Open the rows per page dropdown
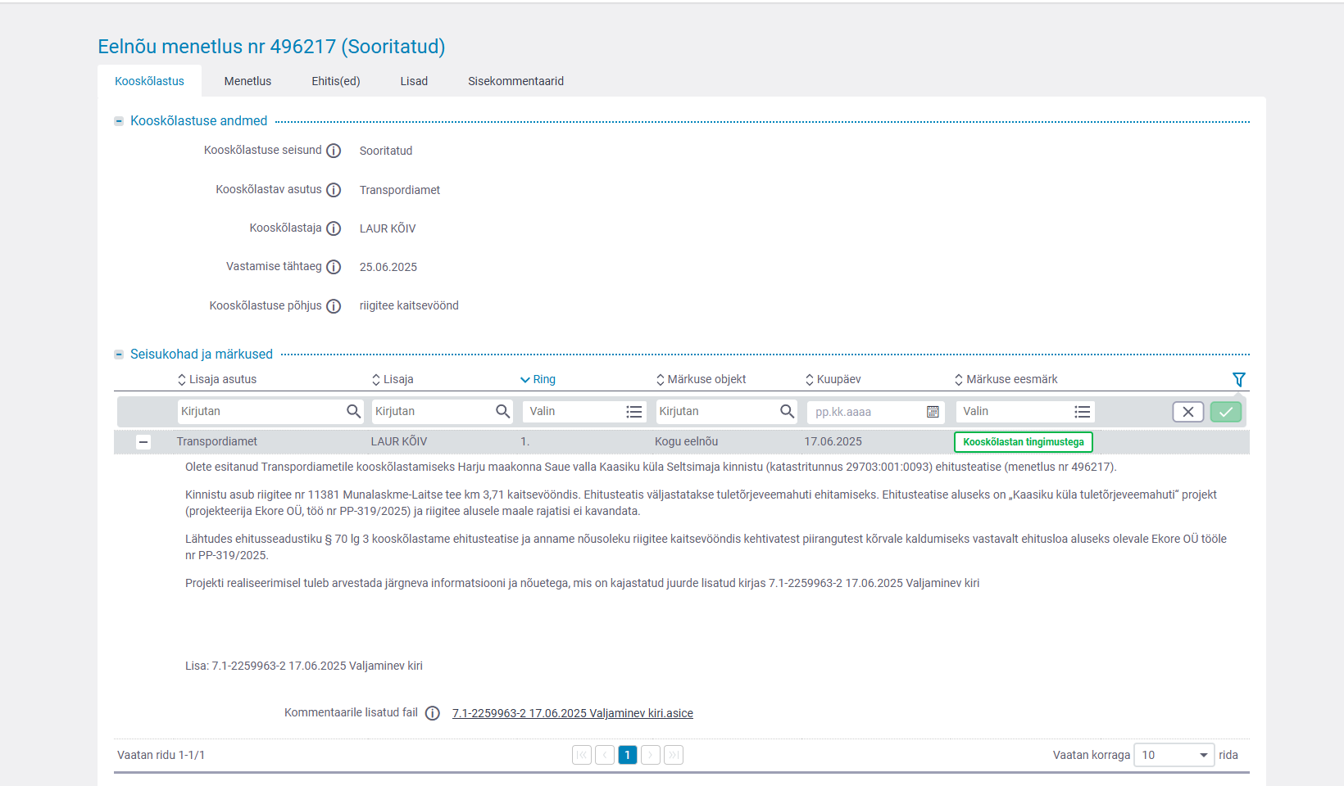The image size is (1344, 786). [x=1174, y=755]
